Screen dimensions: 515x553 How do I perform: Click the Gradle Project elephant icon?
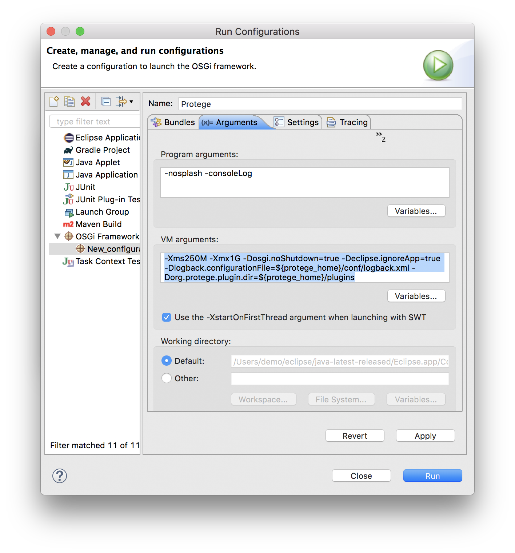pos(68,150)
